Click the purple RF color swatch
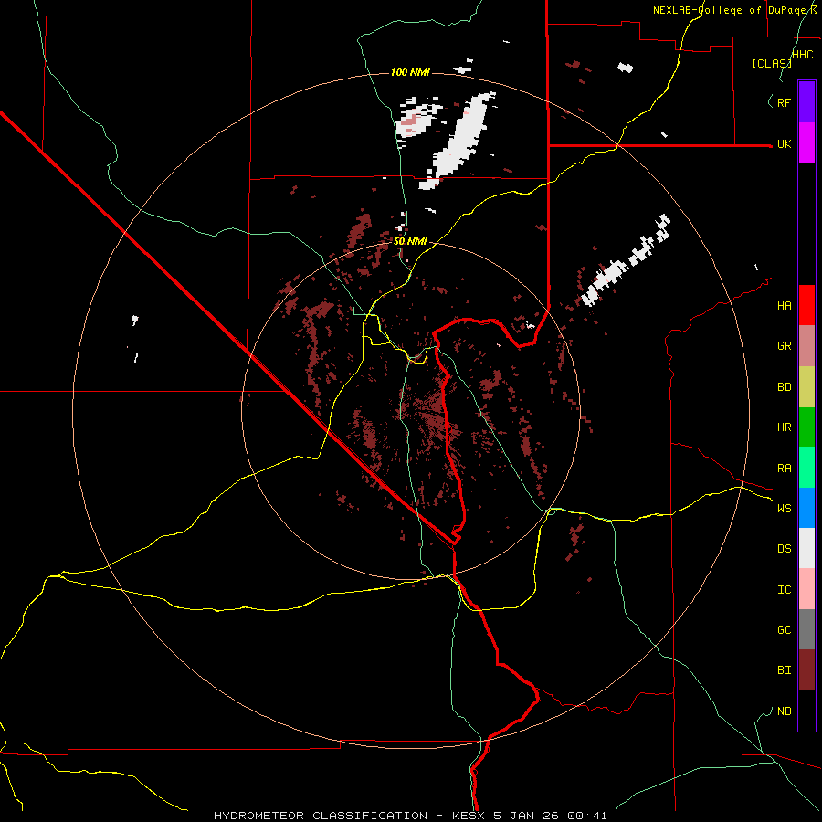 coord(806,101)
